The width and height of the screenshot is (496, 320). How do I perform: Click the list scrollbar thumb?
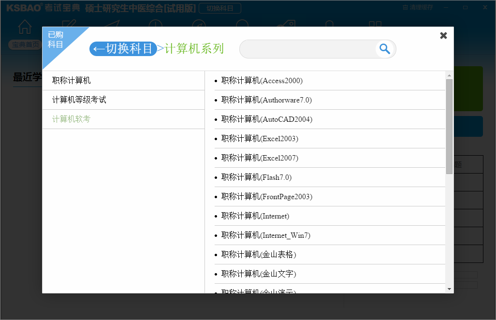click(x=449, y=127)
